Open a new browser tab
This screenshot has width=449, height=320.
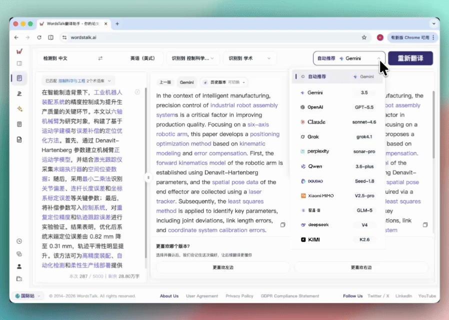(117, 24)
